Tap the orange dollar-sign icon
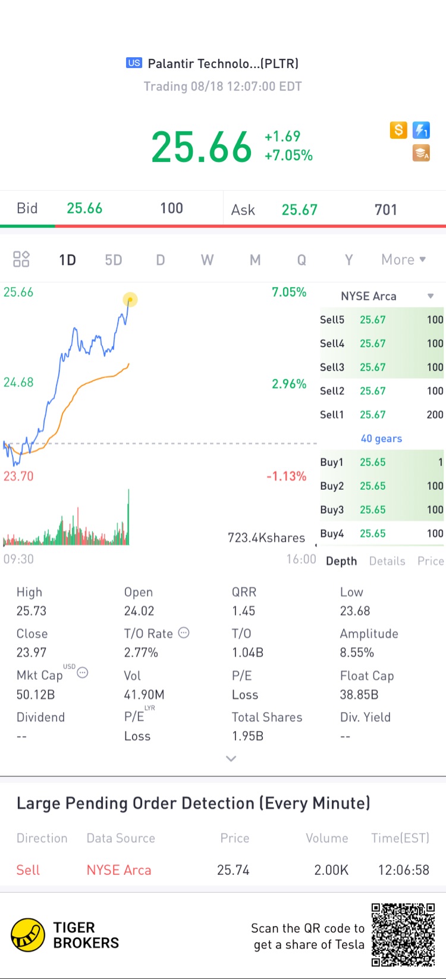This screenshot has width=446, height=979. pyautogui.click(x=398, y=130)
